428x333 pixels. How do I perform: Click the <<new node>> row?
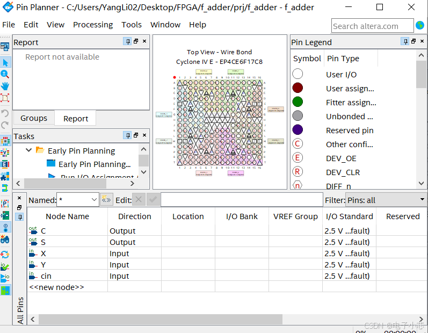click(56, 287)
